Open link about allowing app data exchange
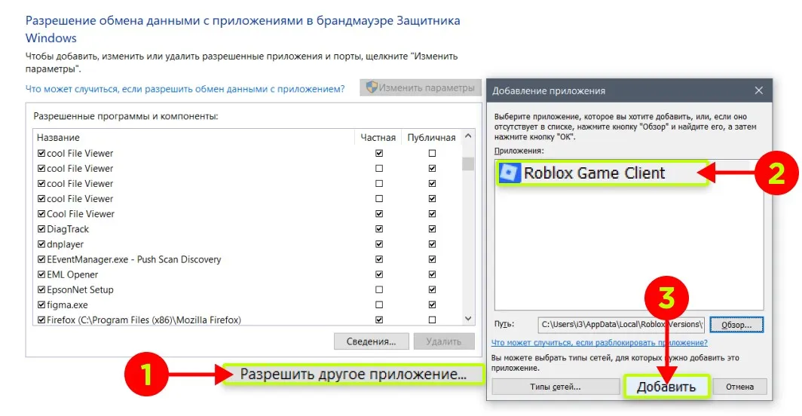Viewport: 802px width, 416px height. point(185,89)
